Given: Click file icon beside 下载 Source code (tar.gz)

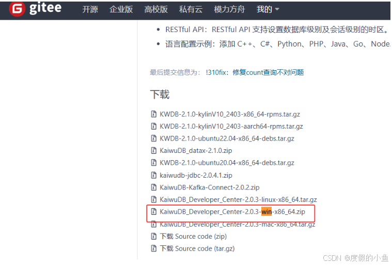Looking at the screenshot, I should pos(153,248).
